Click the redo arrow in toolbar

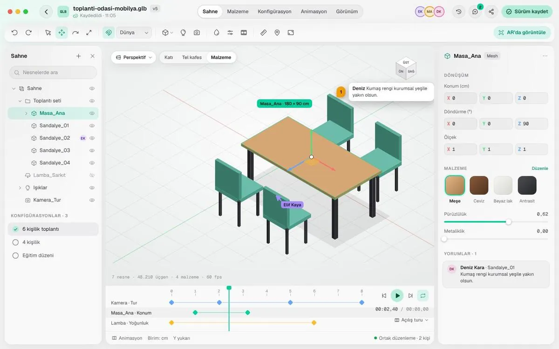point(28,33)
